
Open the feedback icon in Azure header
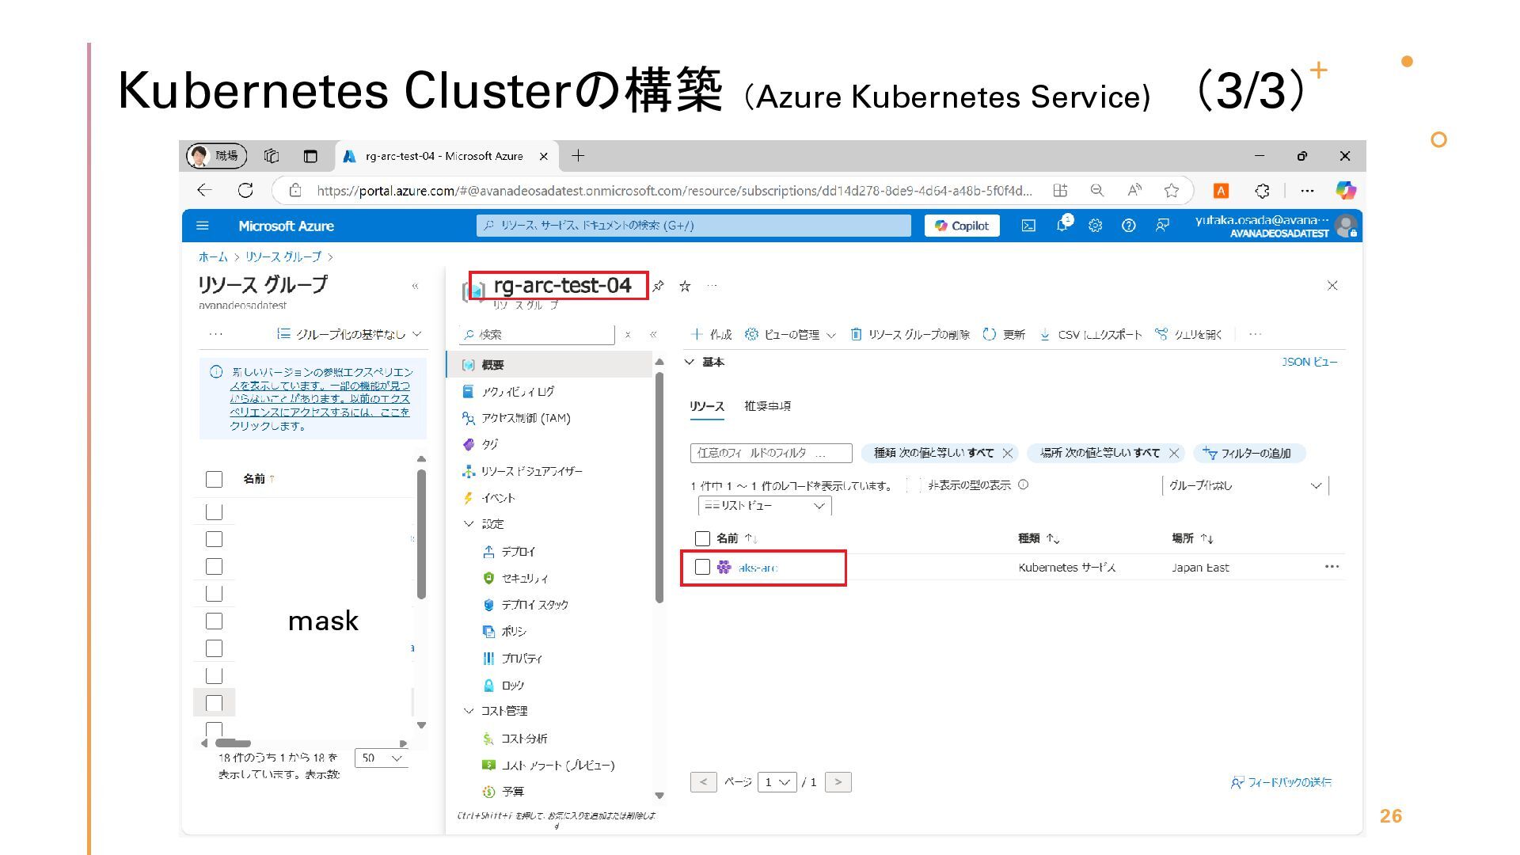[1162, 226]
